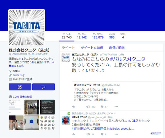The height and width of the screenshot is (138, 165).
Task: Click the compose tweet-to button in sidebar
Action: tap(20, 87)
